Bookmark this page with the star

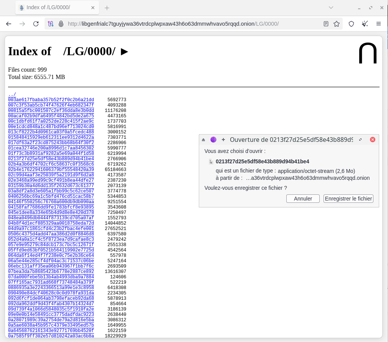pyautogui.click(x=337, y=24)
